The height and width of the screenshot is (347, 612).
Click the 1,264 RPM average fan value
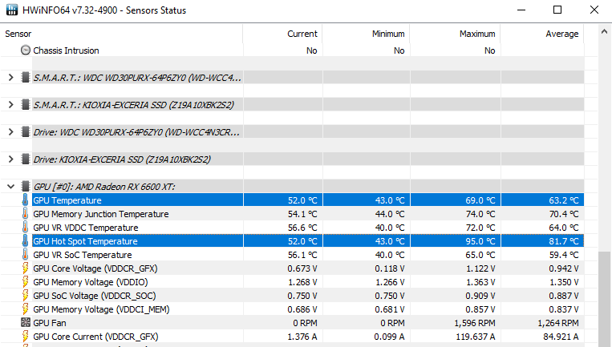(558, 323)
